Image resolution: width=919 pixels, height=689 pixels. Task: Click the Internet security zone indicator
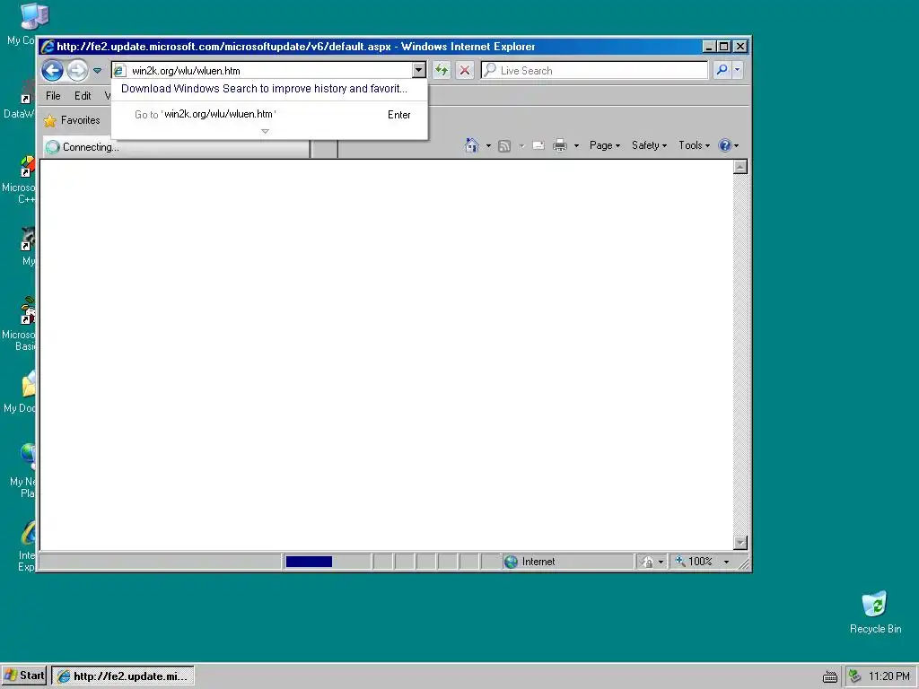point(567,562)
